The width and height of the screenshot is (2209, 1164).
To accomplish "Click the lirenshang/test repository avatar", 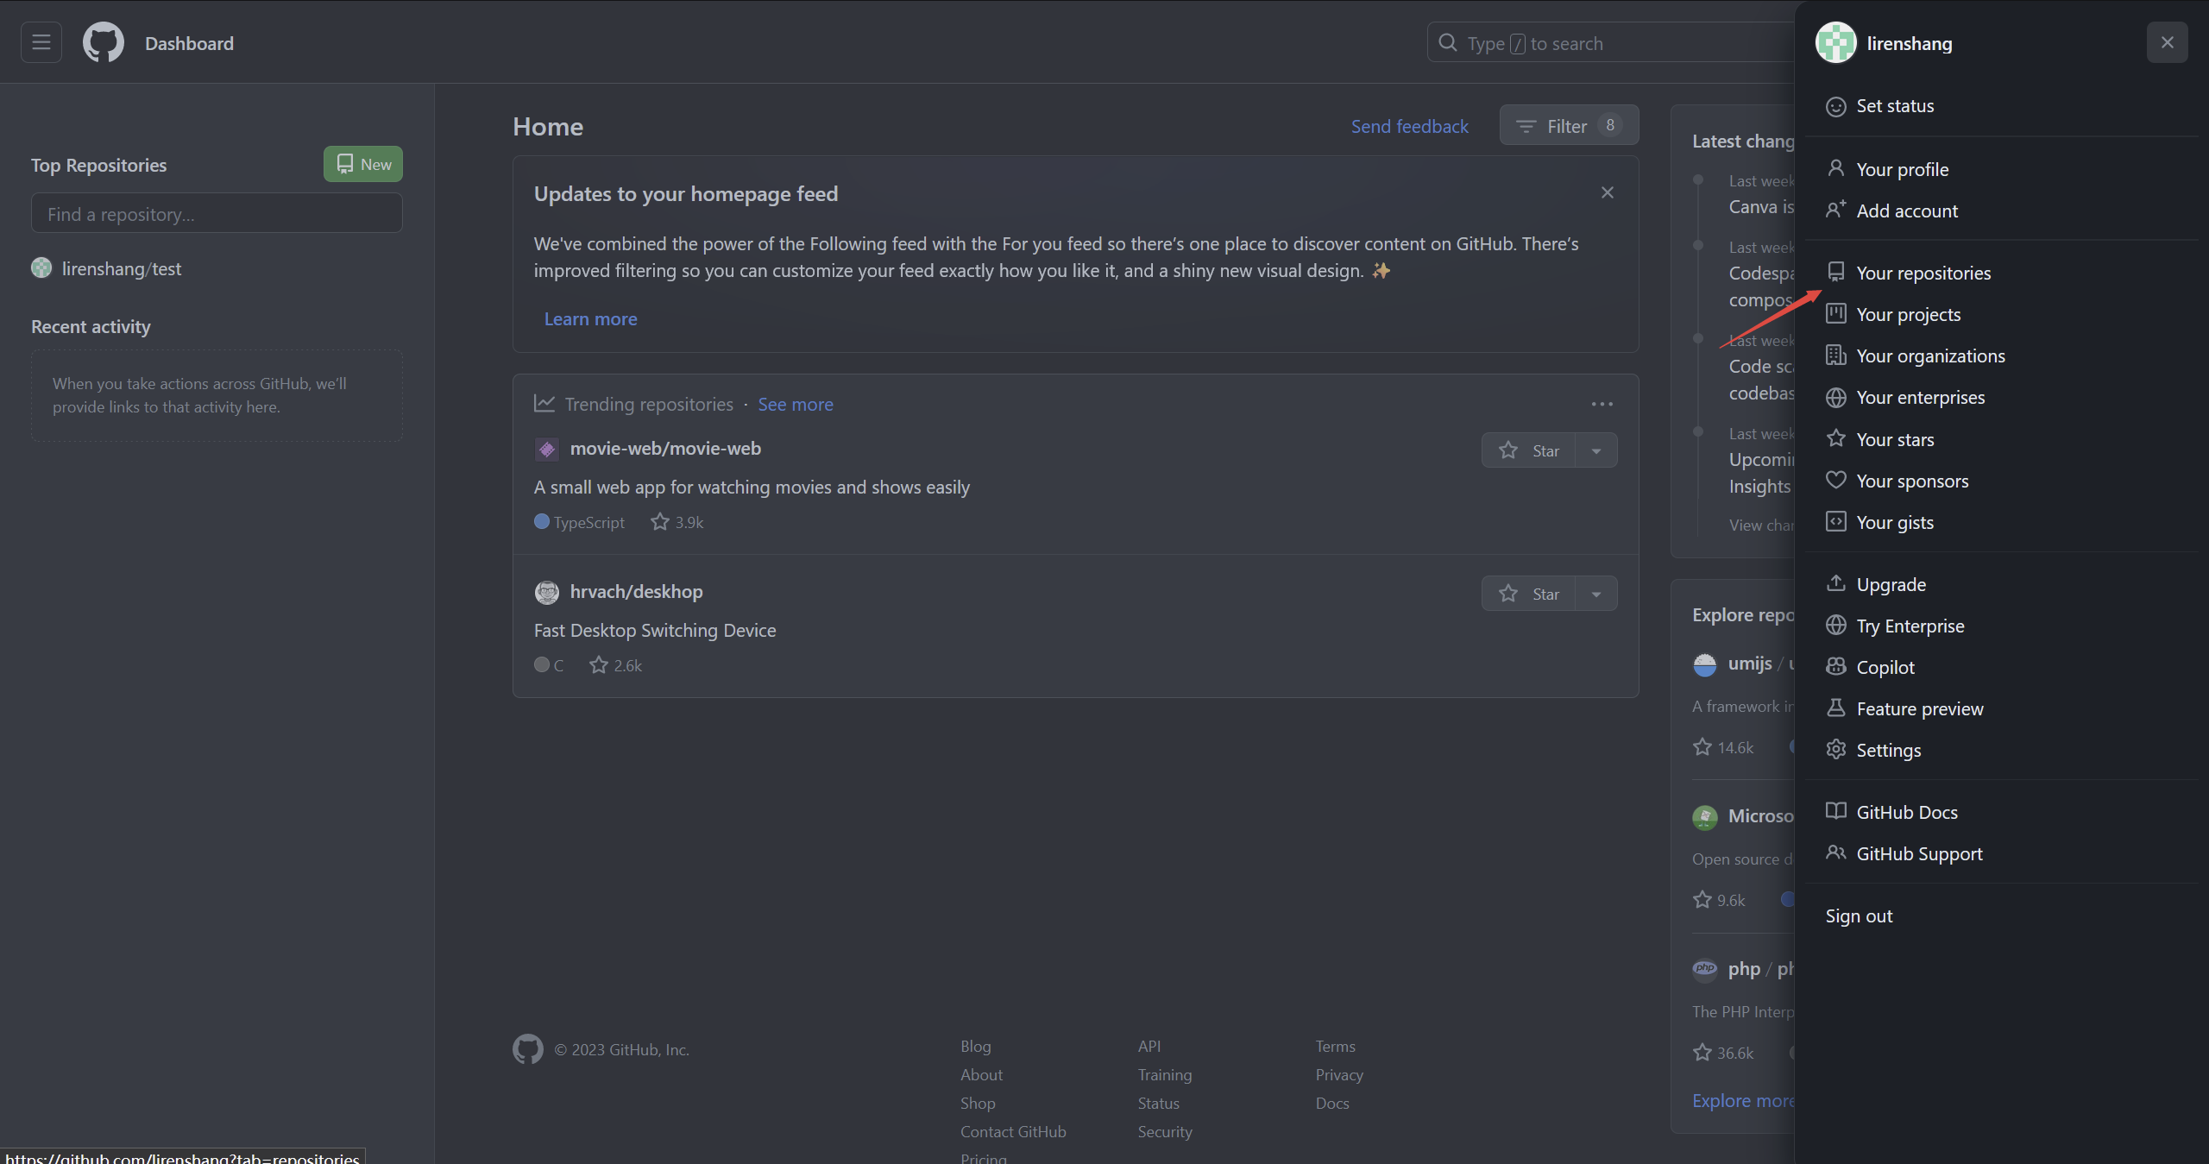I will click(41, 268).
